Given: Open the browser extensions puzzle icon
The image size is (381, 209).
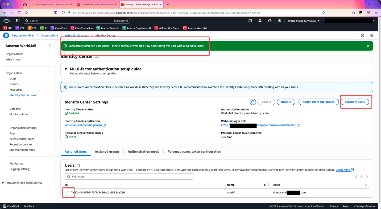Looking at the screenshot, I should click(x=353, y=12).
